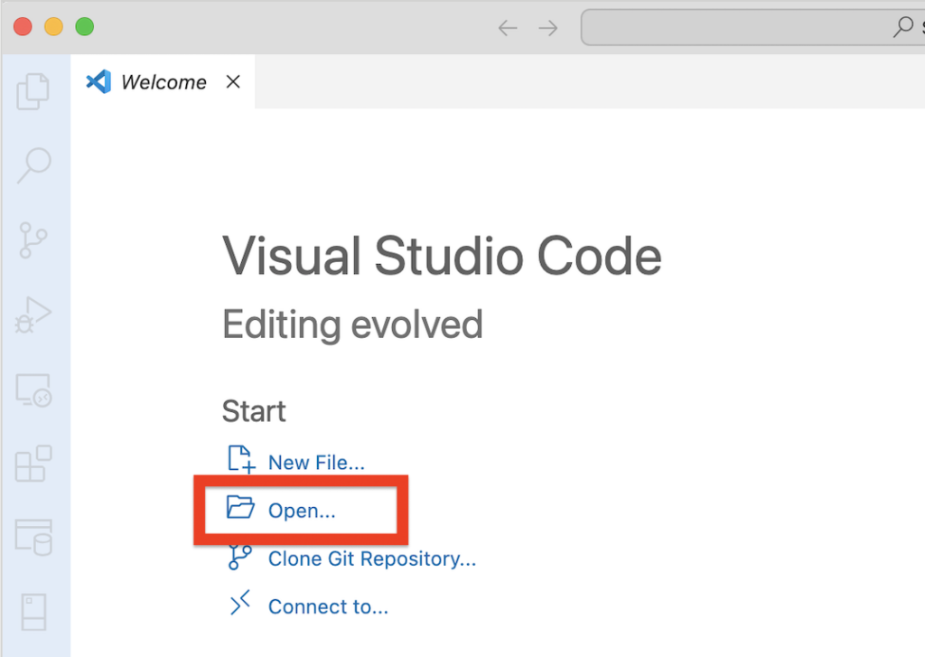Go forward using the right arrow
925x657 pixels.
pyautogui.click(x=548, y=28)
